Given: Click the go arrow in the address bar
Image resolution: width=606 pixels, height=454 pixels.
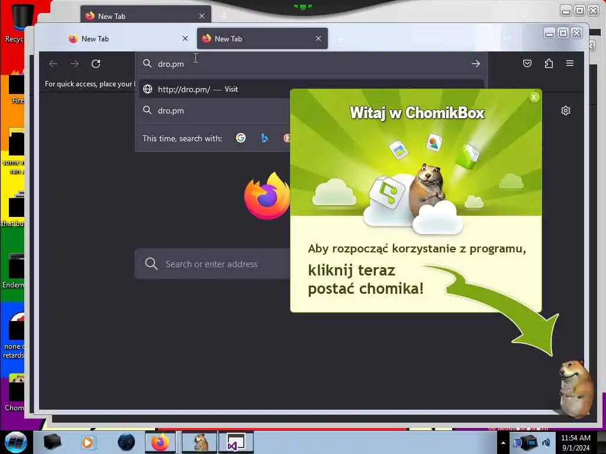Looking at the screenshot, I should (476, 64).
